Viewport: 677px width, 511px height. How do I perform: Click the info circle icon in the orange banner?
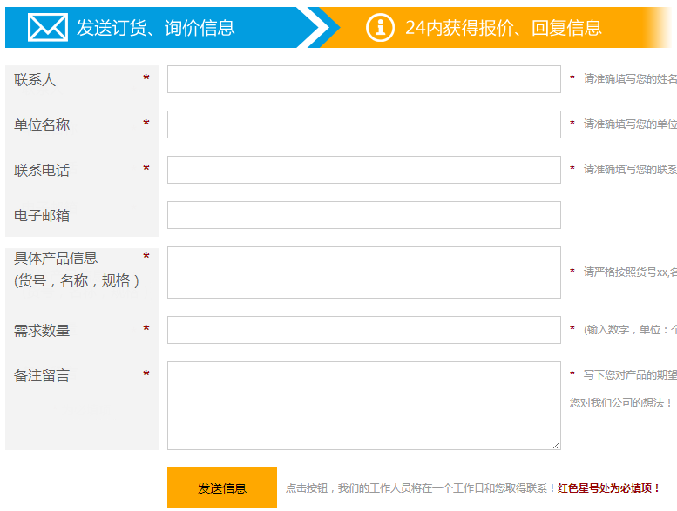click(x=380, y=28)
